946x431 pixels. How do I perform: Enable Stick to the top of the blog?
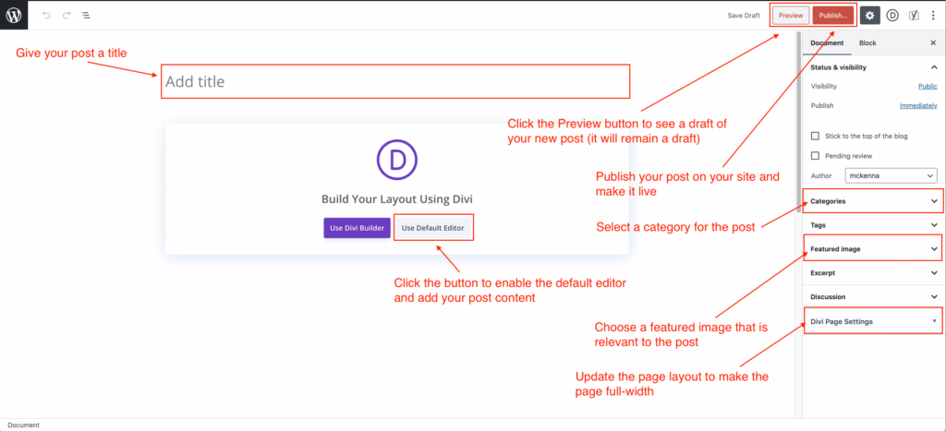815,136
